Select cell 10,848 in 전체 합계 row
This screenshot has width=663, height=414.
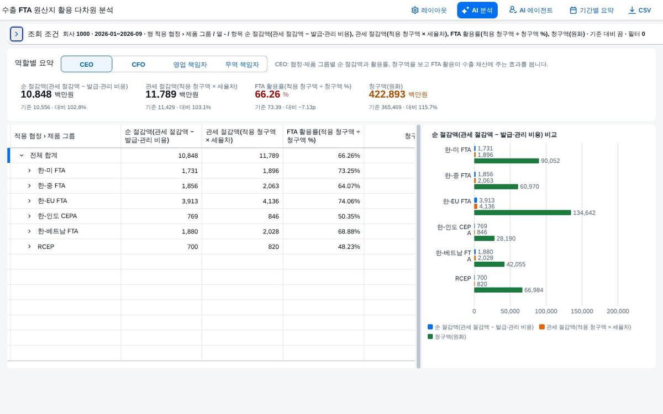161,156
